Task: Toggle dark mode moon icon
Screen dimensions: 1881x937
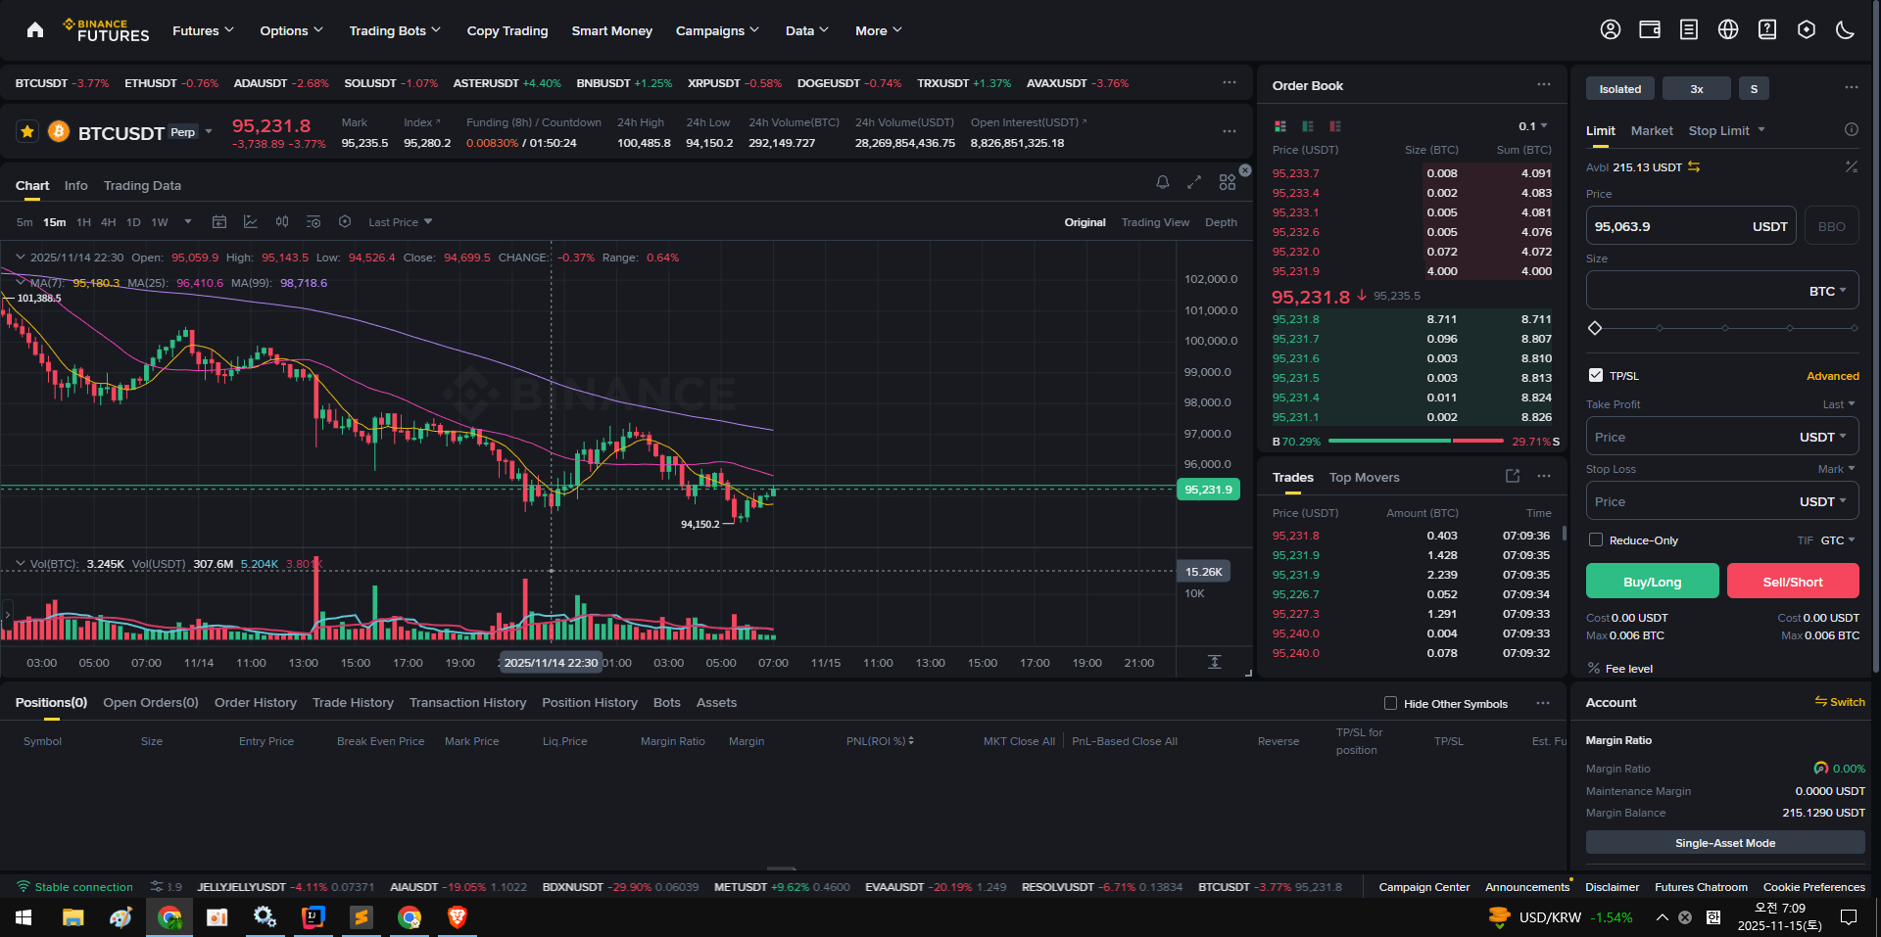Action: (1846, 30)
